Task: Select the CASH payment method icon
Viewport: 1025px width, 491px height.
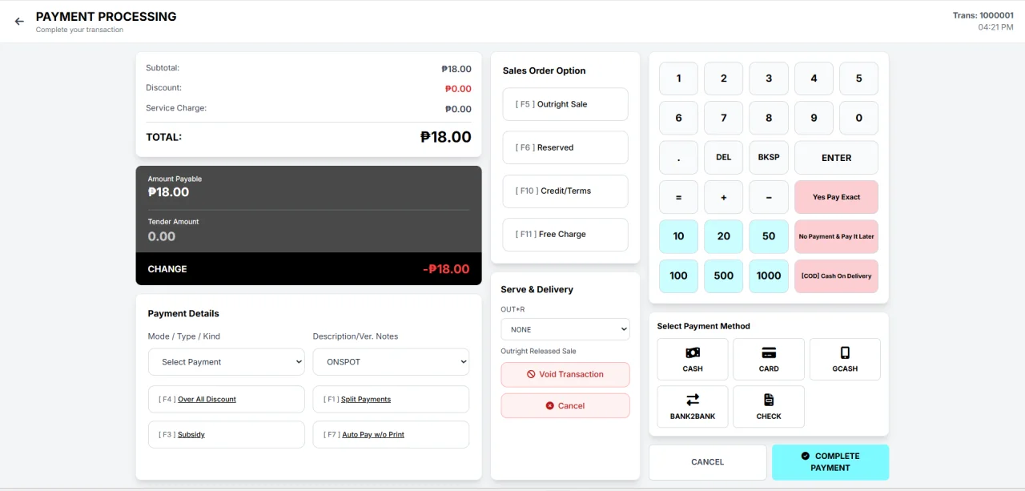Action: (x=693, y=359)
